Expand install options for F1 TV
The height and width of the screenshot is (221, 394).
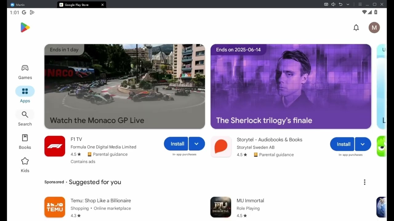[197, 144]
